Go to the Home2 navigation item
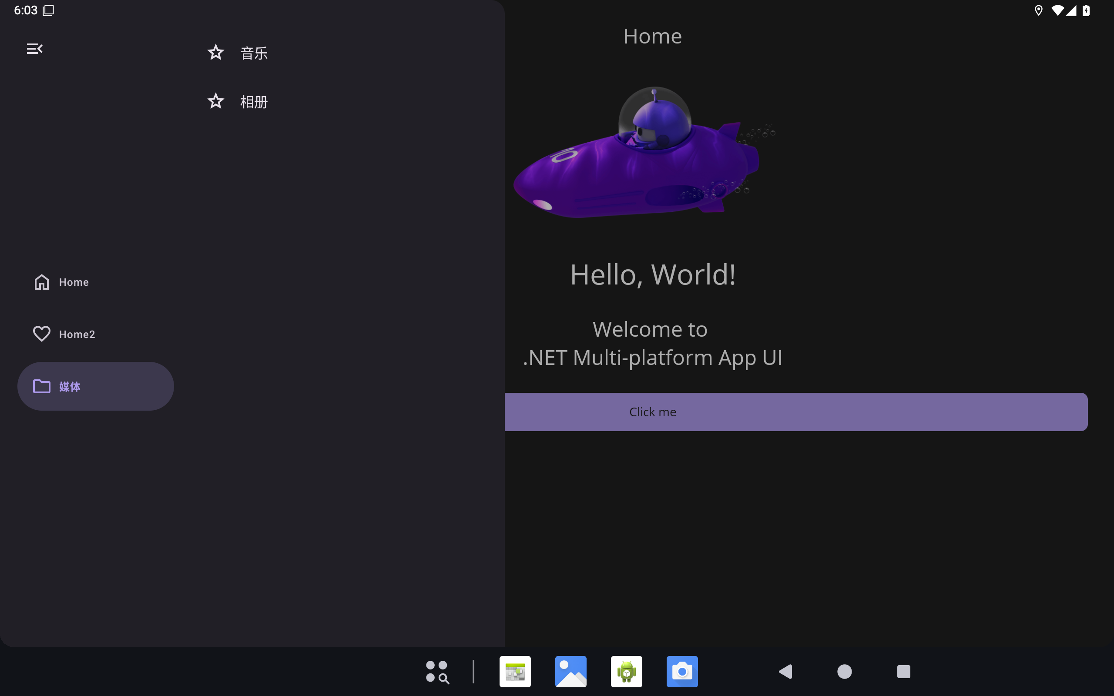1114x696 pixels. (x=96, y=334)
